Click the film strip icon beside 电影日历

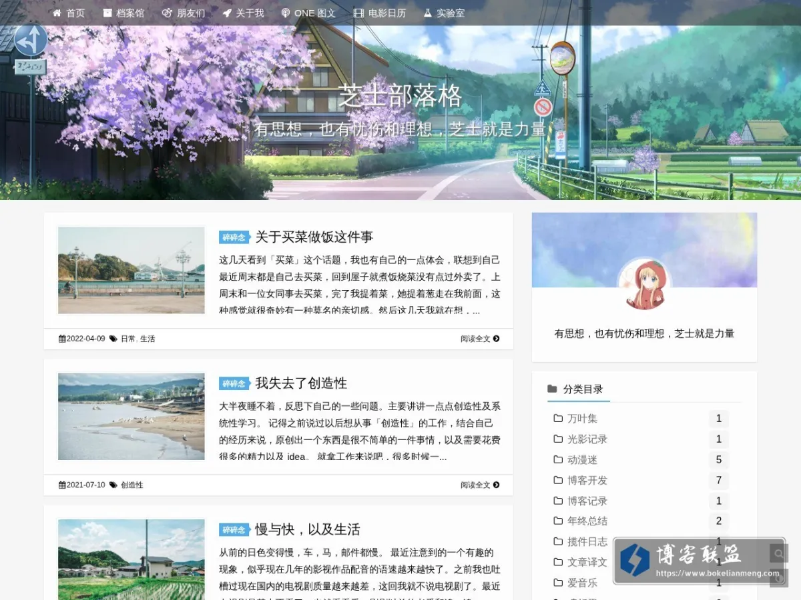(x=358, y=13)
